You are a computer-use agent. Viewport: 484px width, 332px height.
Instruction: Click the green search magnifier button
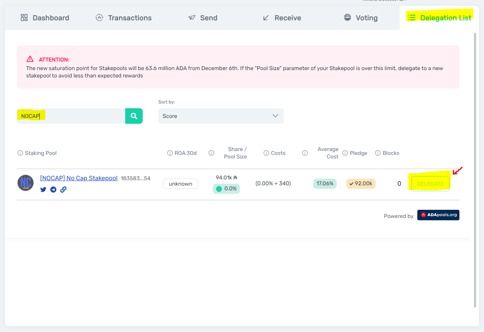[134, 116]
